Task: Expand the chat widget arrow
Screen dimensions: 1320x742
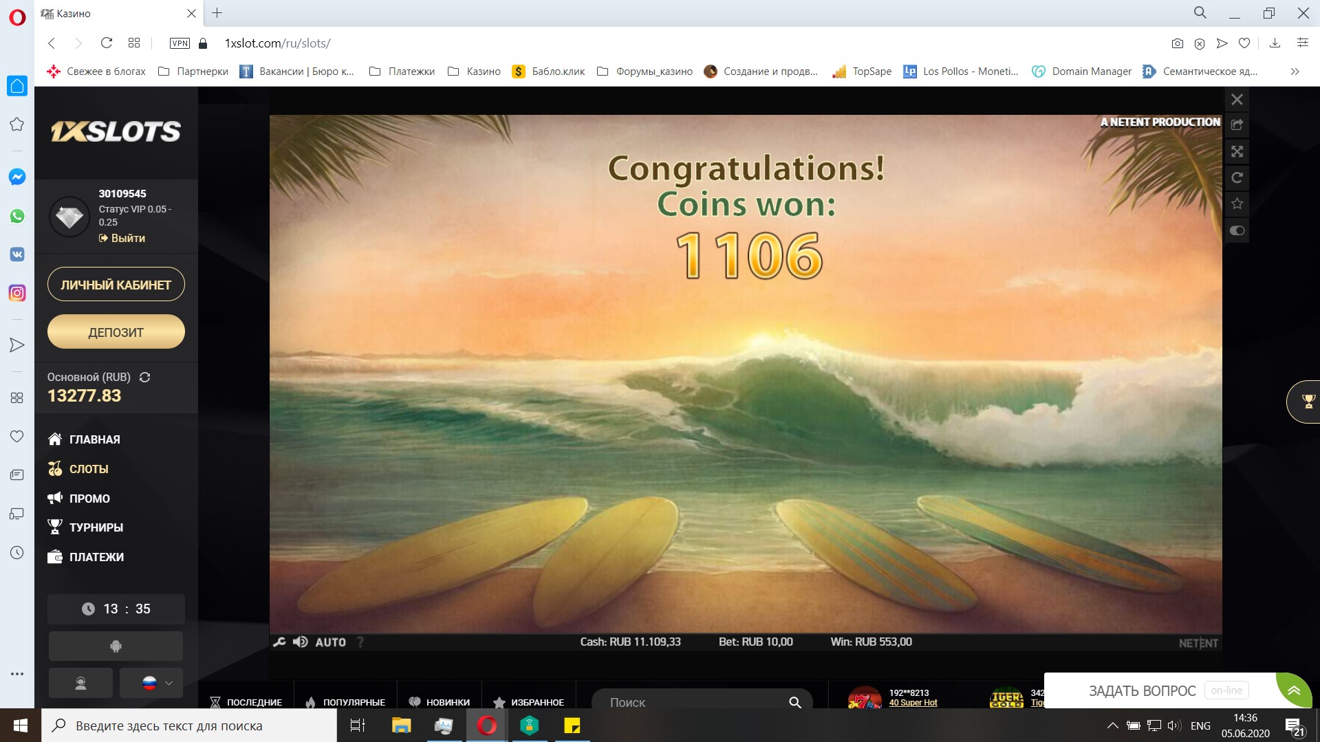Action: coord(1294,690)
